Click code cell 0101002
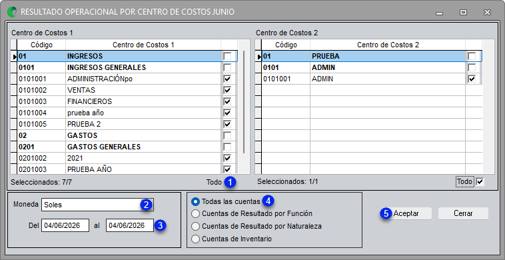This screenshot has width=505, height=260. click(41, 90)
